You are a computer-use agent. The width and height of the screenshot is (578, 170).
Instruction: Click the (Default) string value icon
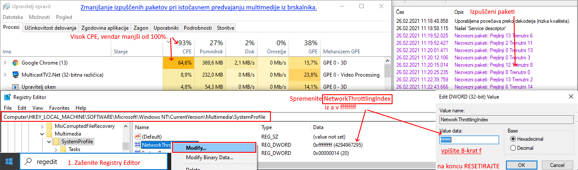[x=138, y=136]
